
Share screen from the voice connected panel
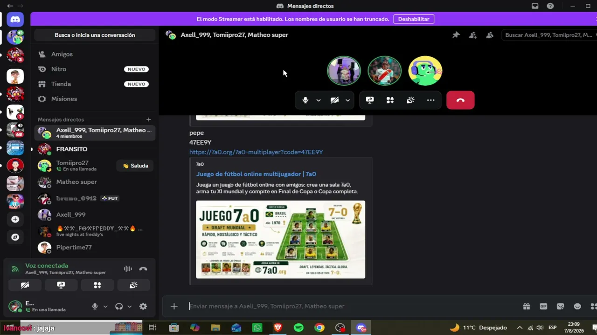point(61,285)
